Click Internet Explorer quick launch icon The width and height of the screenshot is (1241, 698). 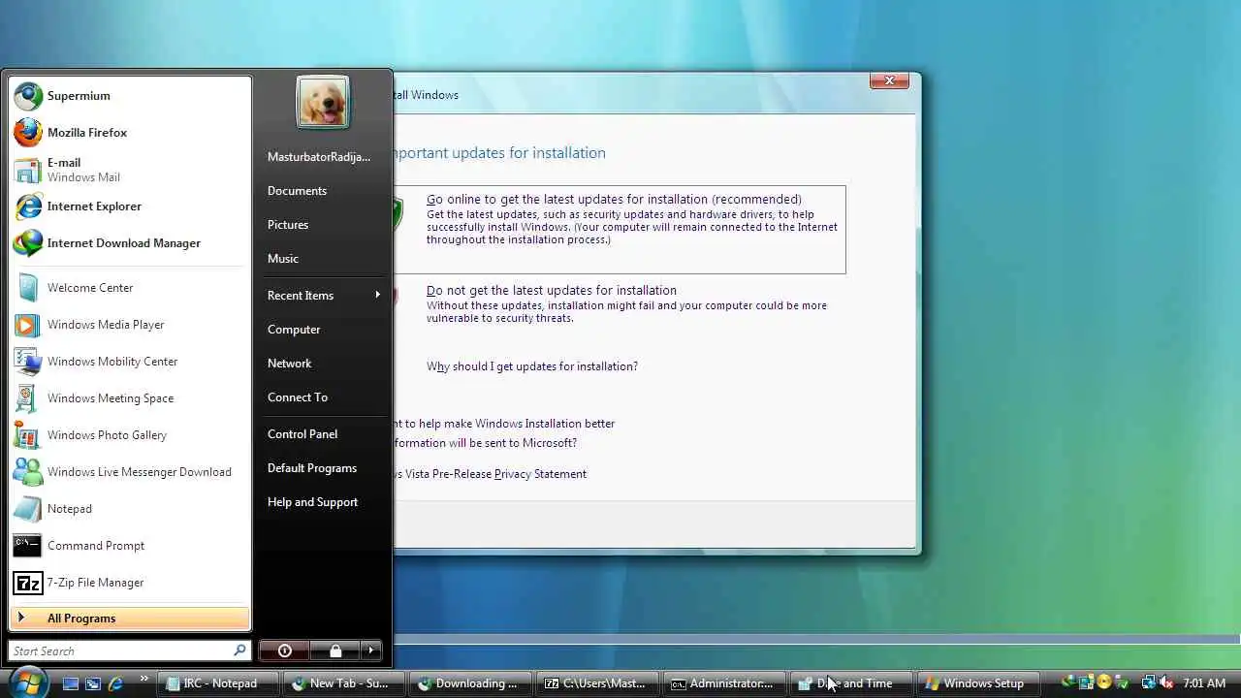(x=115, y=683)
